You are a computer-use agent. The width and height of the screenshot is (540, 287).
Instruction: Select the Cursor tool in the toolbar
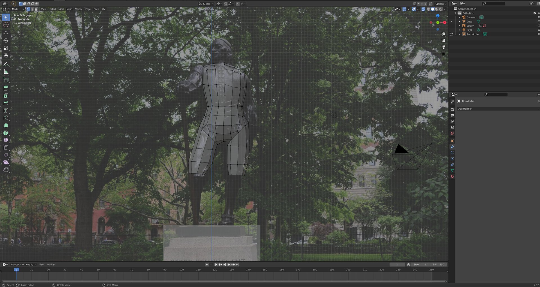[6, 25]
